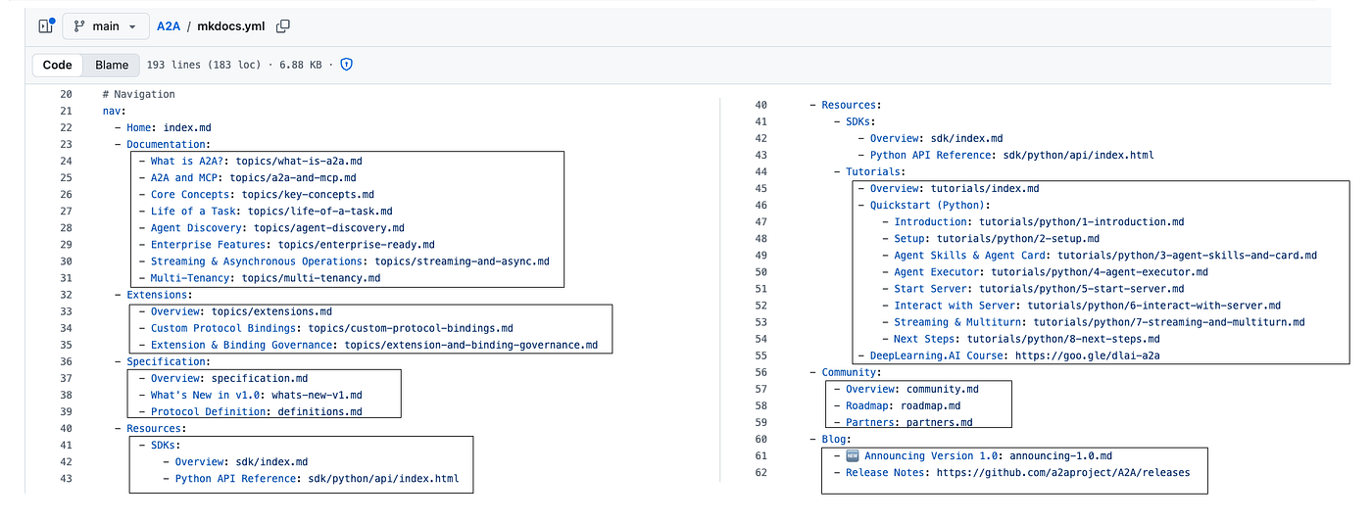Click the 'Streaming & Multiturn' entry

click(x=1094, y=321)
